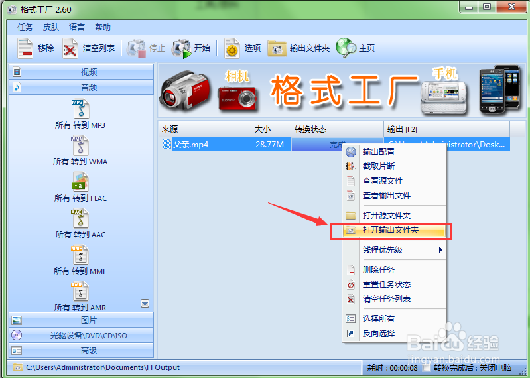Open the Task (任务) menu
Viewport: 530px width, 378px height.
click(25, 27)
